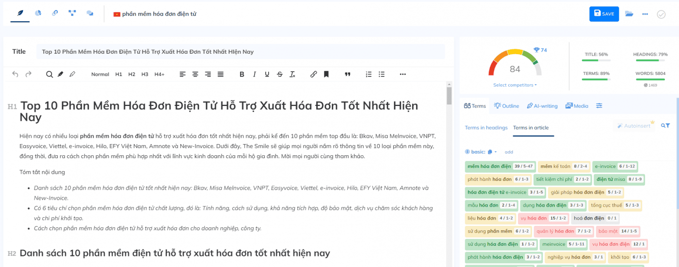
Task: Select the feather content editor icon
Action: click(x=20, y=13)
